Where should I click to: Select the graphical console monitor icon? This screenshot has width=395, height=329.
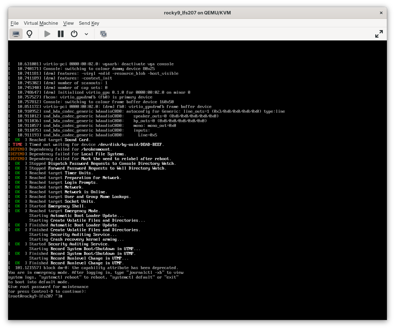pyautogui.click(x=16, y=34)
